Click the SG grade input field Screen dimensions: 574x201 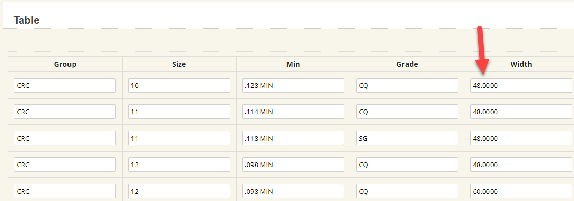[407, 138]
